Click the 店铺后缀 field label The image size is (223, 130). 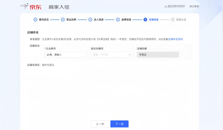(142, 49)
